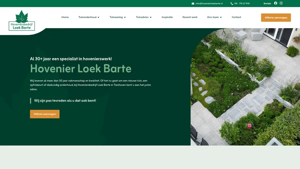Click the header Offerte aanvragen button
Screen dimensions: 300x169
click(276, 18)
